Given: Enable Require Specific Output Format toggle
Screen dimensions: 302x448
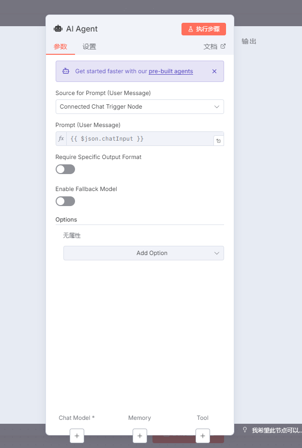Looking at the screenshot, I should 65,169.
